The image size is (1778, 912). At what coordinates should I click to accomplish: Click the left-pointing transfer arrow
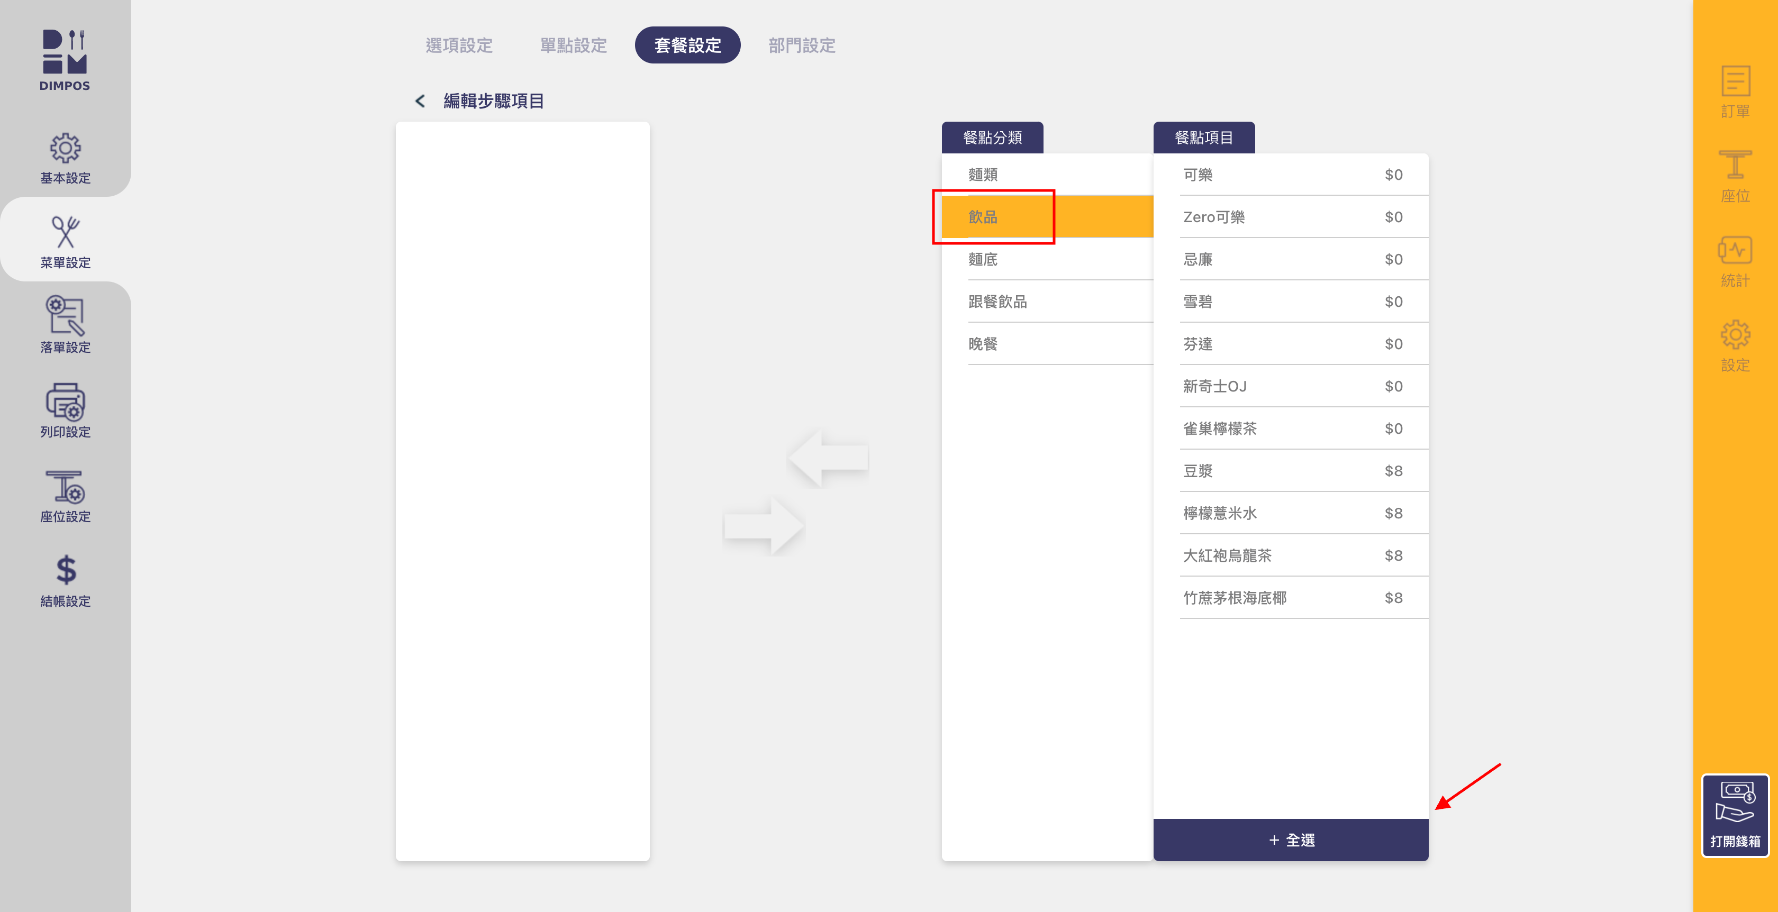click(x=828, y=458)
